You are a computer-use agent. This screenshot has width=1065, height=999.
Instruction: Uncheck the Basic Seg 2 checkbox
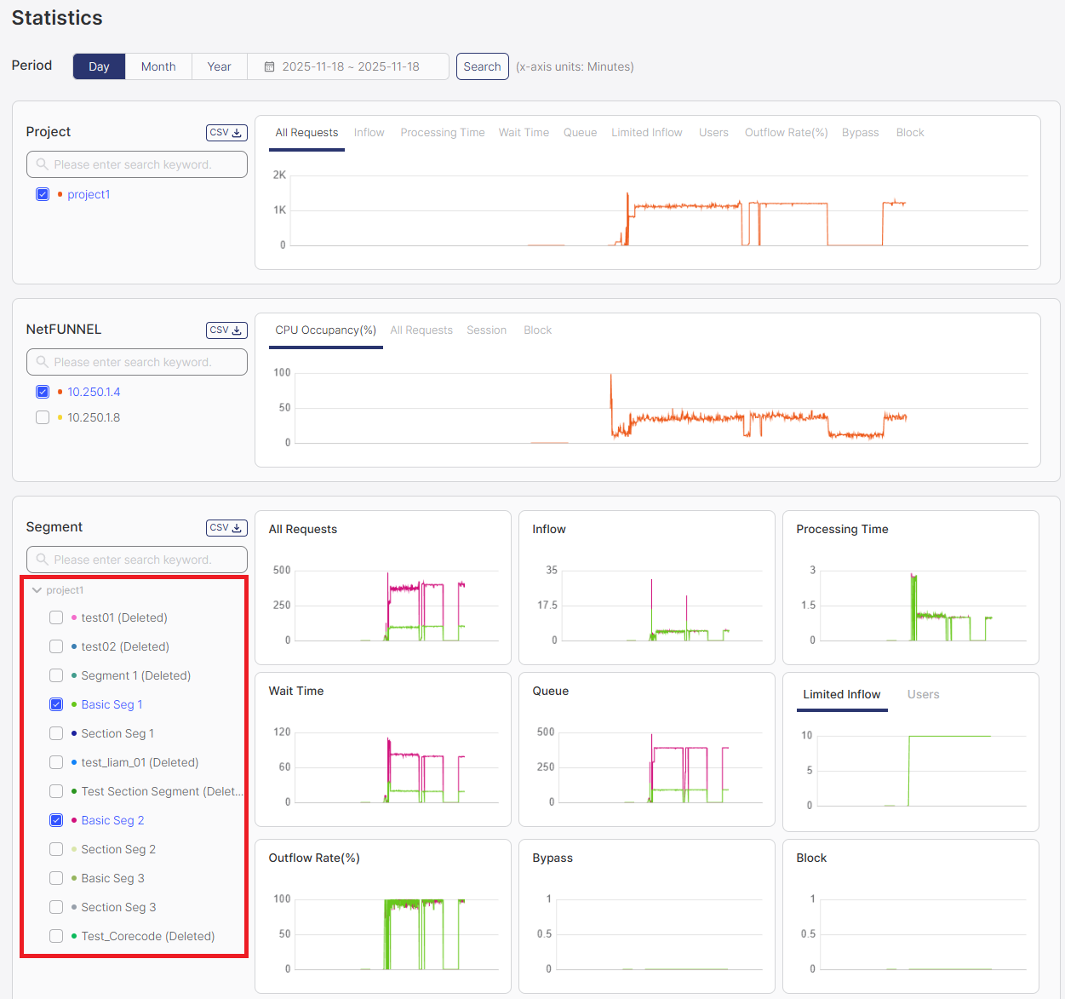(56, 820)
